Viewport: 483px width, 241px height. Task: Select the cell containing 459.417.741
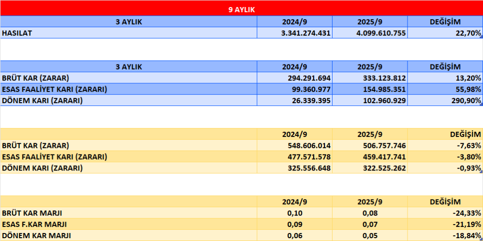370,156
